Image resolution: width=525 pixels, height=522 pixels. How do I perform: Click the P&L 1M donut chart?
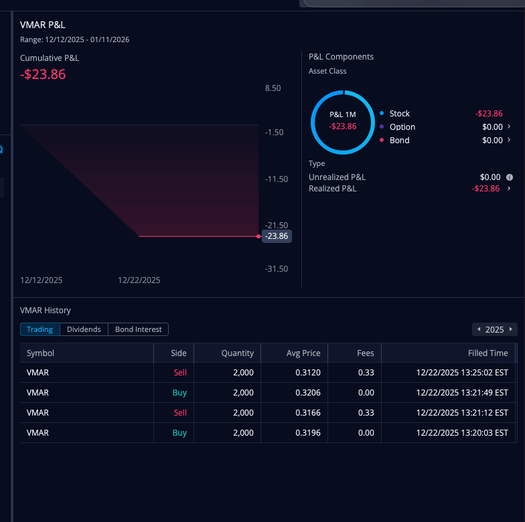point(343,122)
